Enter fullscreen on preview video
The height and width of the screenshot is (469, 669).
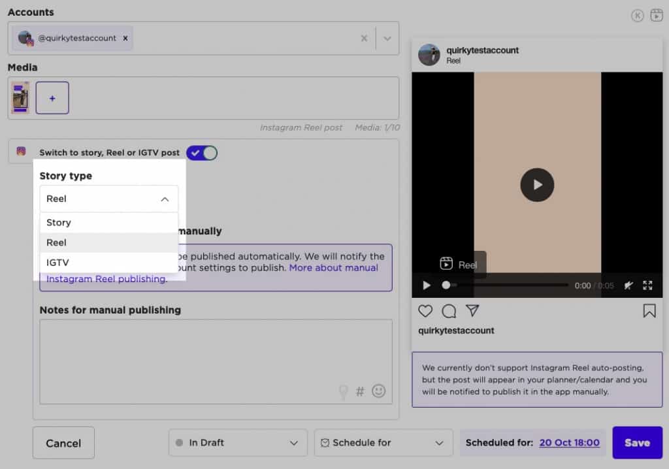tap(647, 285)
